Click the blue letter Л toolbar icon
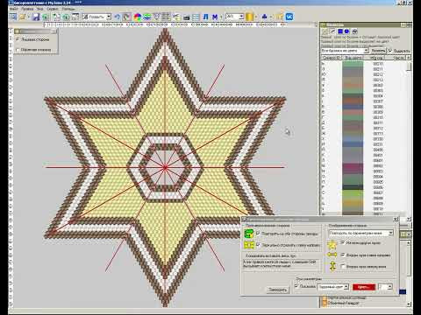The width and height of the screenshot is (421, 315). 206,17
